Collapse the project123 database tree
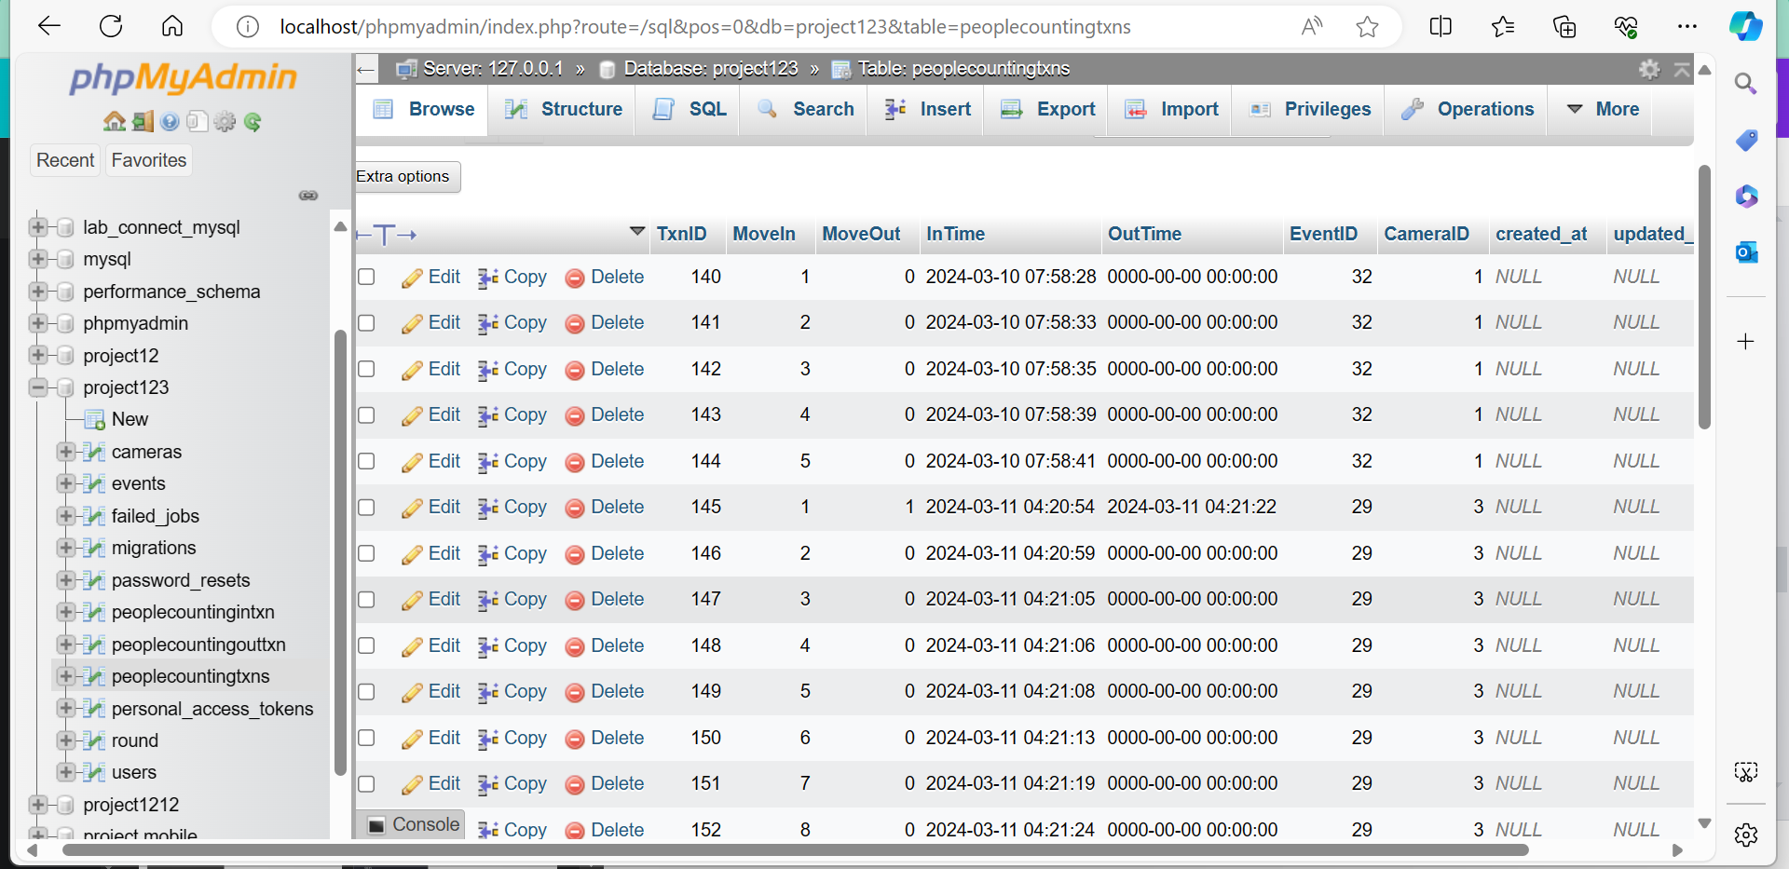1789x869 pixels. click(38, 387)
